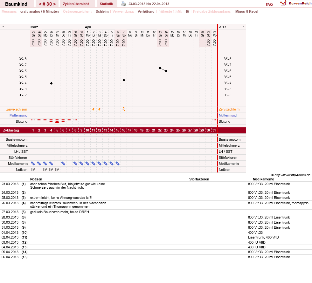Click the cervical mucus 'f' symbol on April 2

click(x=93, y=110)
